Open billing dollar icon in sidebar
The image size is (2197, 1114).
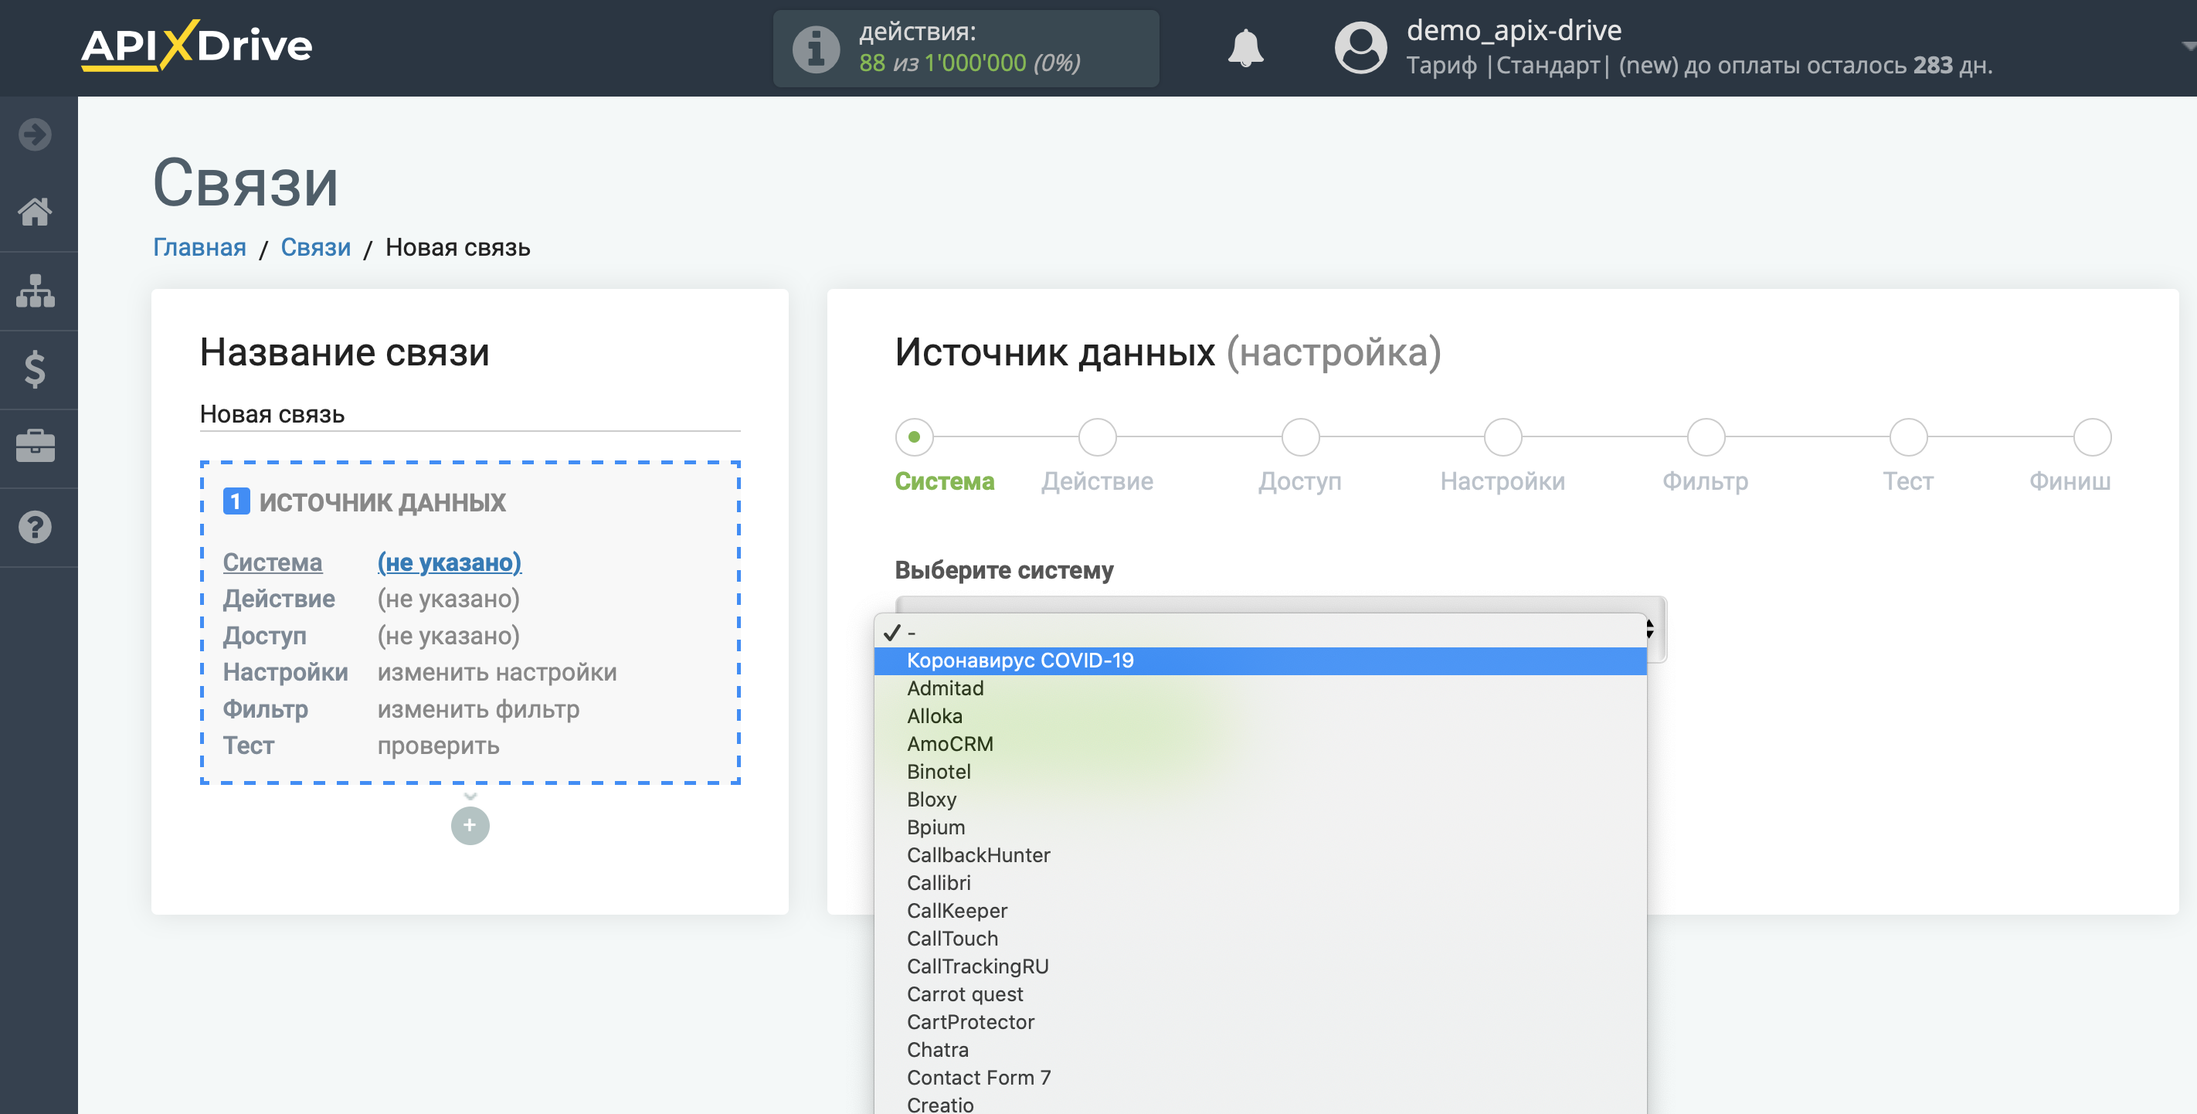coord(35,369)
